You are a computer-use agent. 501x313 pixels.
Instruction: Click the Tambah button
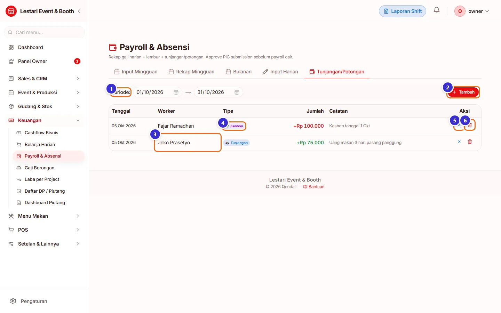click(463, 92)
